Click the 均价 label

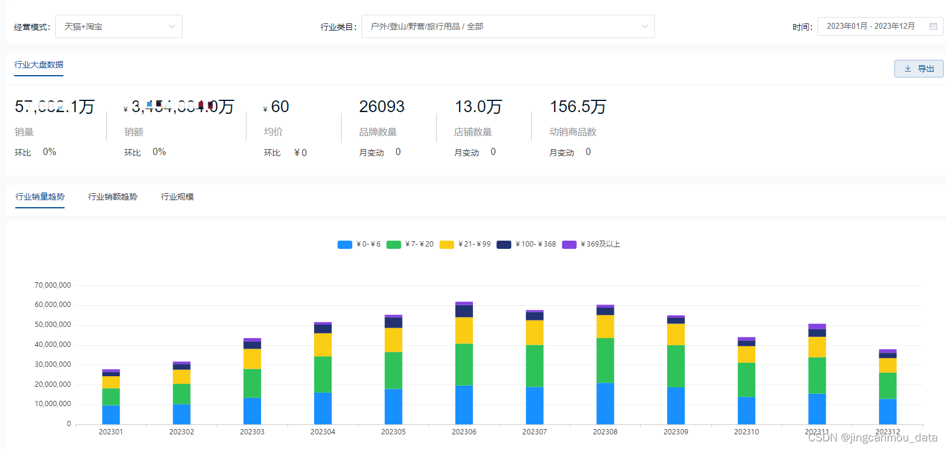click(x=273, y=132)
